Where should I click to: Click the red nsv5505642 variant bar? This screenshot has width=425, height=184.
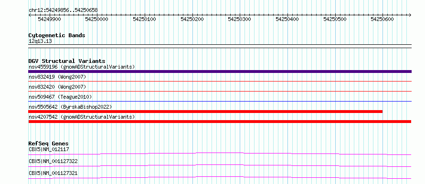205,112
